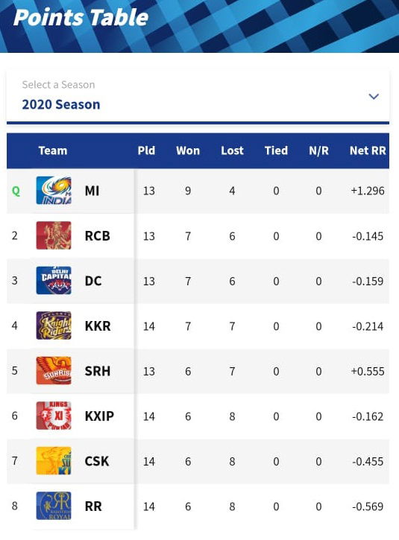Click the Select a Season label
Image resolution: width=399 pixels, height=540 pixels.
click(59, 85)
